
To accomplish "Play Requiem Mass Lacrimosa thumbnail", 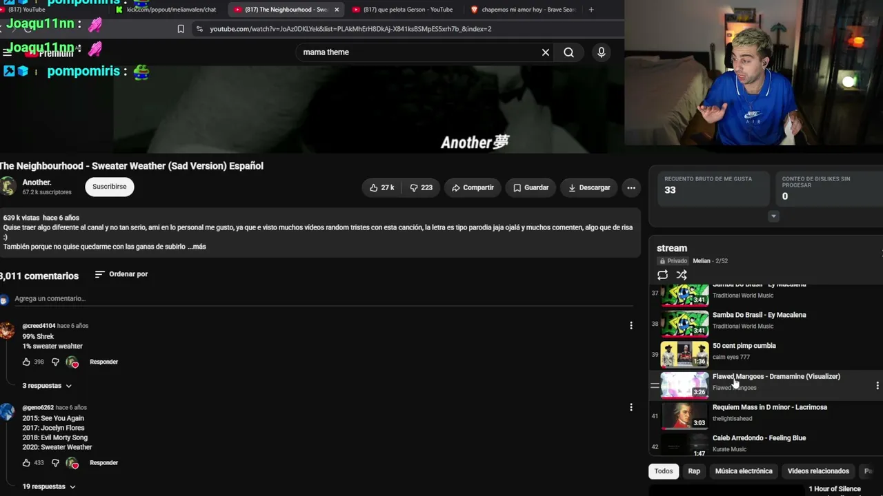I will click(x=684, y=415).
